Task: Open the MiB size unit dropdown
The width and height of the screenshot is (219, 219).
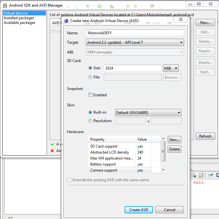Action: 171,68
